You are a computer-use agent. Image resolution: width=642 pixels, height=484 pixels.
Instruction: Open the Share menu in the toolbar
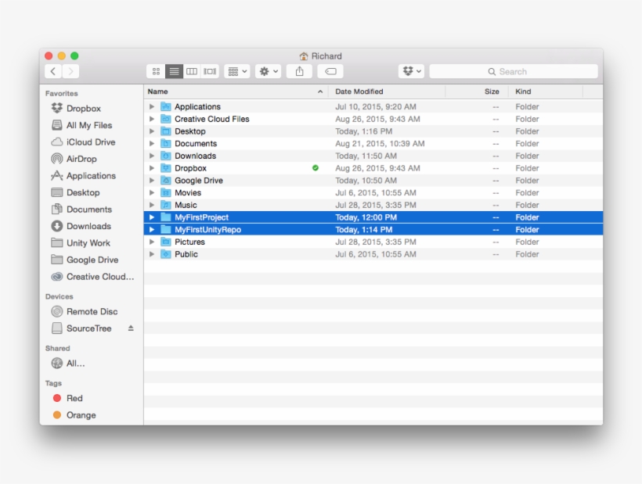click(301, 70)
